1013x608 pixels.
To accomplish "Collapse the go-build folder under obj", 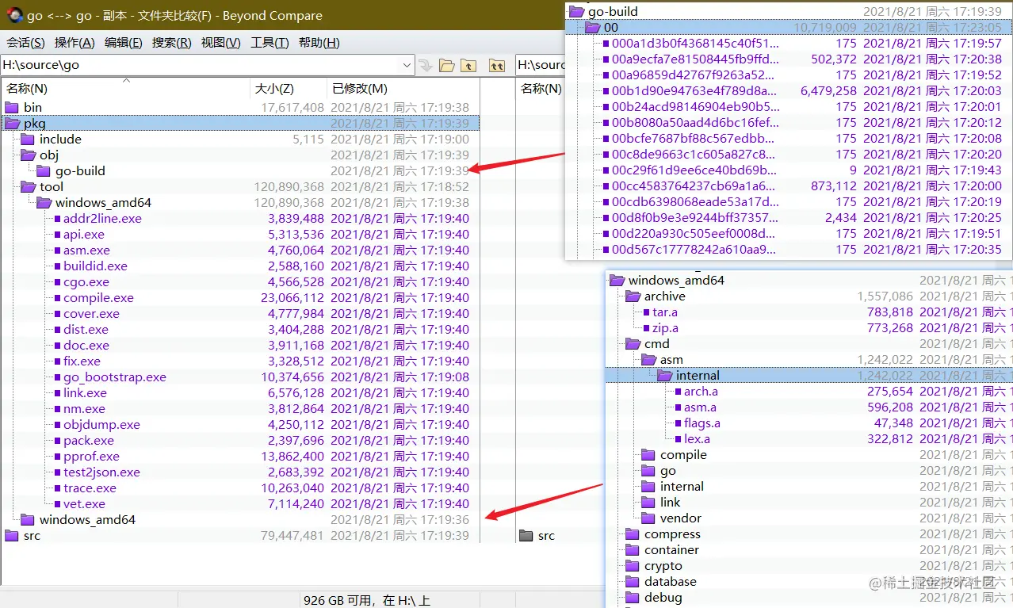I will (44, 170).
